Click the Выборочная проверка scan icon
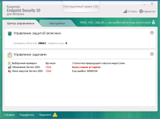This screenshot has width=160, height=119. [x=10, y=63]
